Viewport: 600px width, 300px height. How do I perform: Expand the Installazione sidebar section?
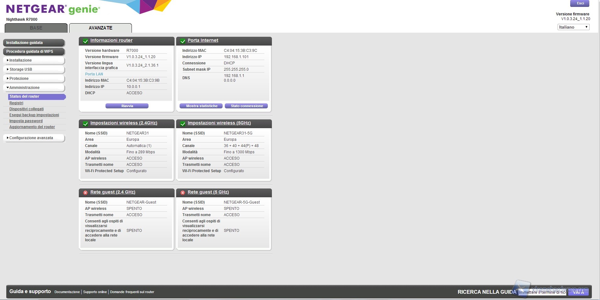click(x=34, y=60)
